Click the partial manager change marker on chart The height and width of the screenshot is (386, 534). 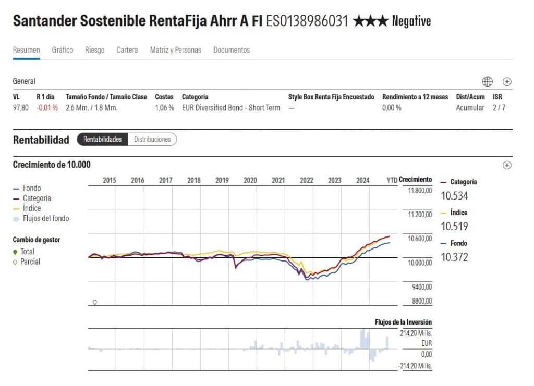95,302
